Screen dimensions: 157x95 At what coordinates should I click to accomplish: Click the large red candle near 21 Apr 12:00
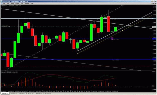point(109,24)
